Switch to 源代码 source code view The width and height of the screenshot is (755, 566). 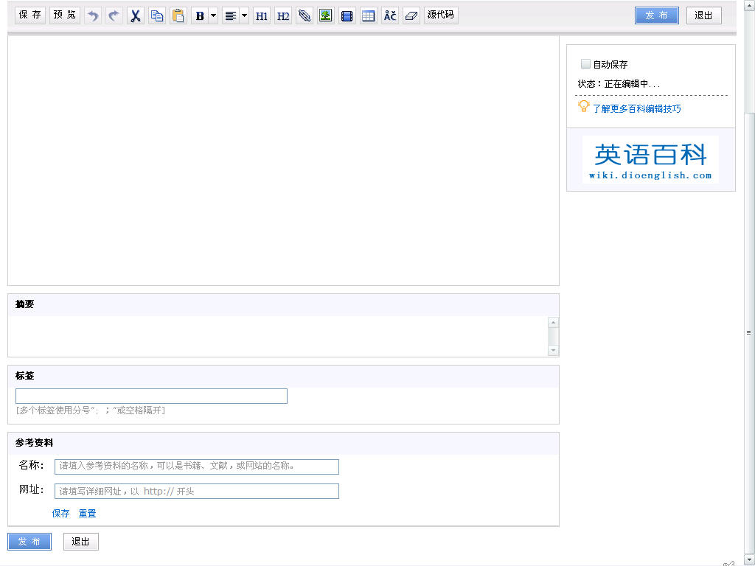441,15
